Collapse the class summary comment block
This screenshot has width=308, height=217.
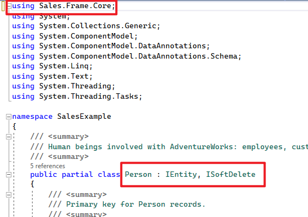[9, 137]
